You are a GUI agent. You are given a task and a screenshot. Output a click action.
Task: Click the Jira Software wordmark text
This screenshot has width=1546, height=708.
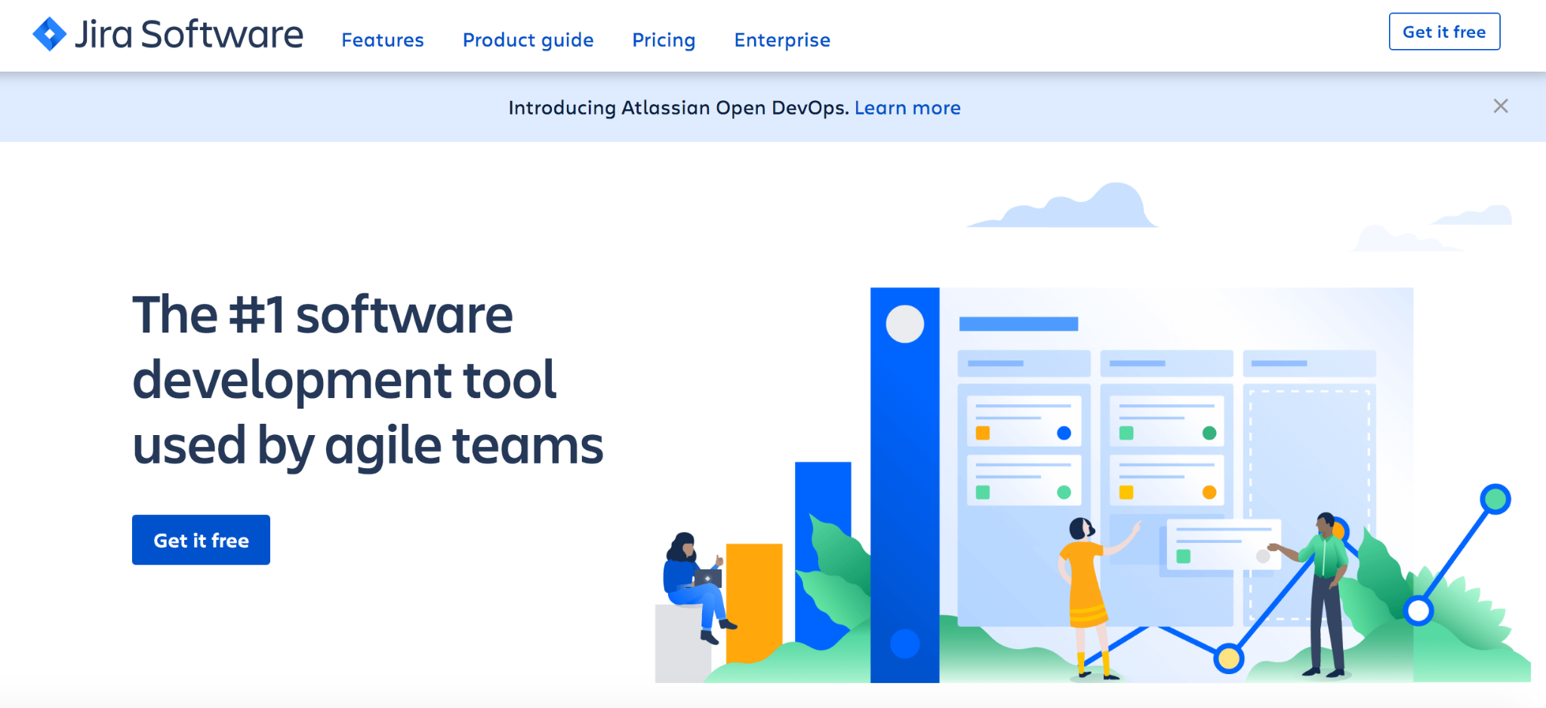[x=189, y=35]
